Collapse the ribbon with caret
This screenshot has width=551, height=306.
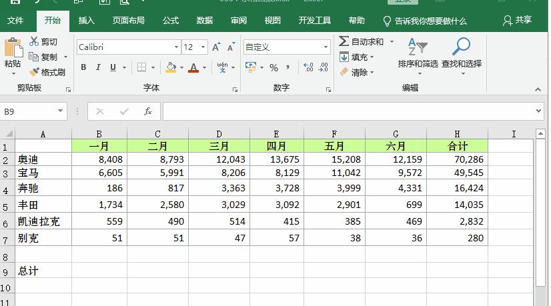point(538,89)
